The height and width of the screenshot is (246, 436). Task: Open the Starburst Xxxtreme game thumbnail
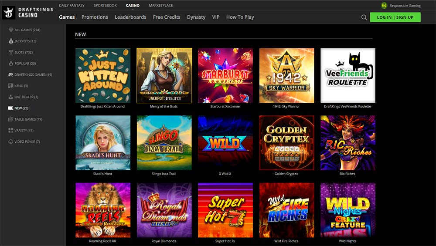point(225,75)
